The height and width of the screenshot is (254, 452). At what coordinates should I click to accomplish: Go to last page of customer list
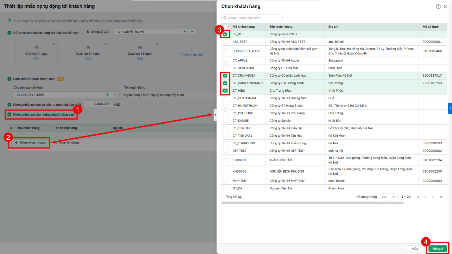441,197
